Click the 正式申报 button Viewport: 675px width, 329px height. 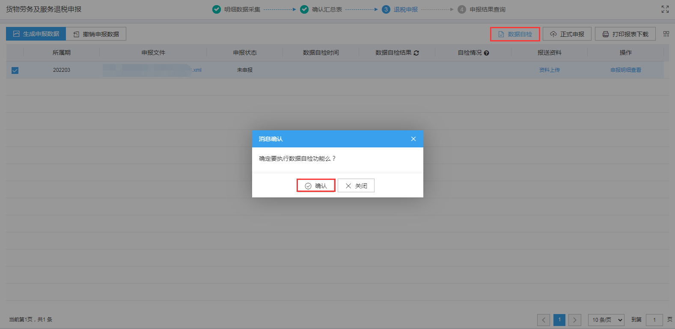(567, 34)
